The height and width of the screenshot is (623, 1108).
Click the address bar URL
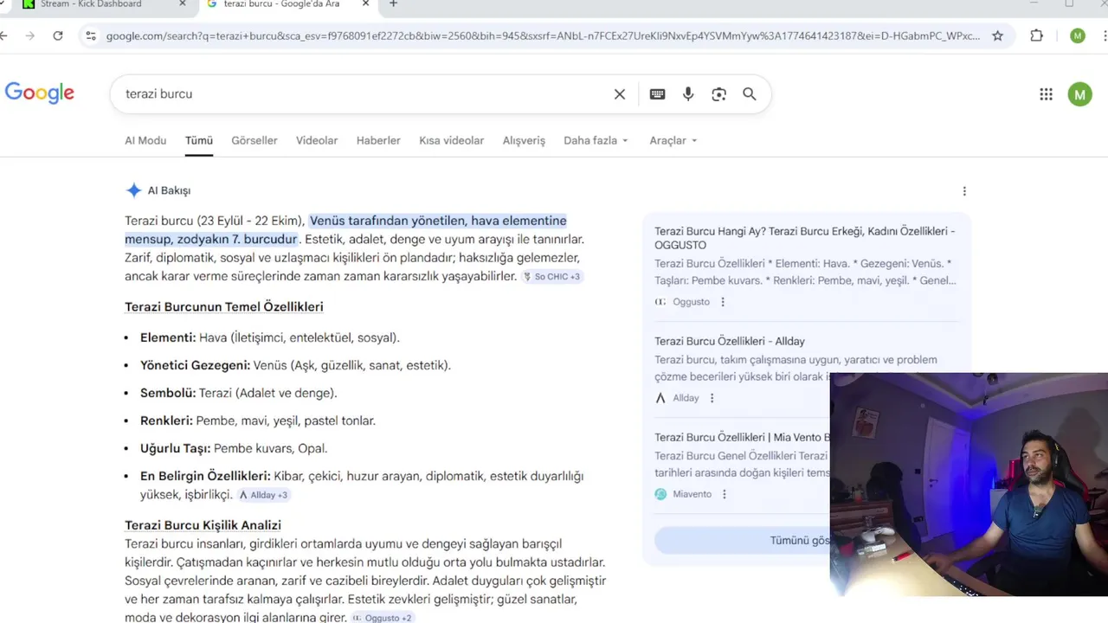tap(543, 35)
